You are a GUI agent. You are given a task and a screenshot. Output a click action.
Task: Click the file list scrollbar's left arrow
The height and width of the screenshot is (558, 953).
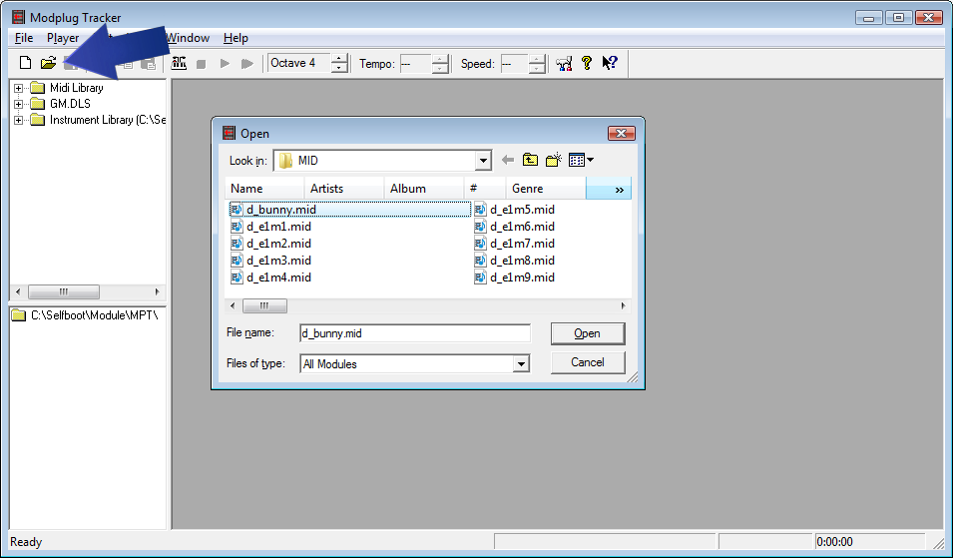point(233,305)
